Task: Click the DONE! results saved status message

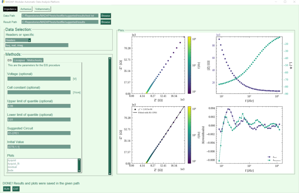Action: (41, 183)
